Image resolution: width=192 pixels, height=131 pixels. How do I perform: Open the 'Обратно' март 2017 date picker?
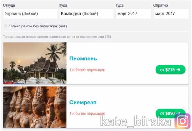[171, 14]
